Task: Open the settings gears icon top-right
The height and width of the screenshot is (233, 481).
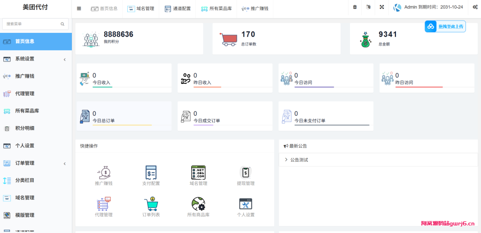Action: 474,7
